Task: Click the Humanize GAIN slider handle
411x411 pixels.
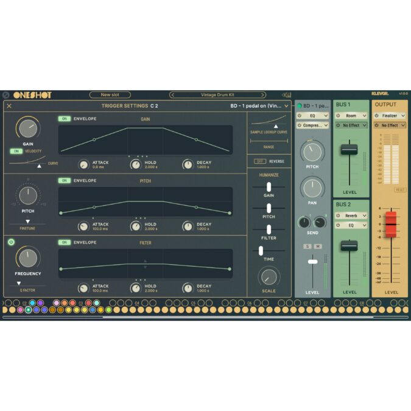Action: tap(269, 187)
